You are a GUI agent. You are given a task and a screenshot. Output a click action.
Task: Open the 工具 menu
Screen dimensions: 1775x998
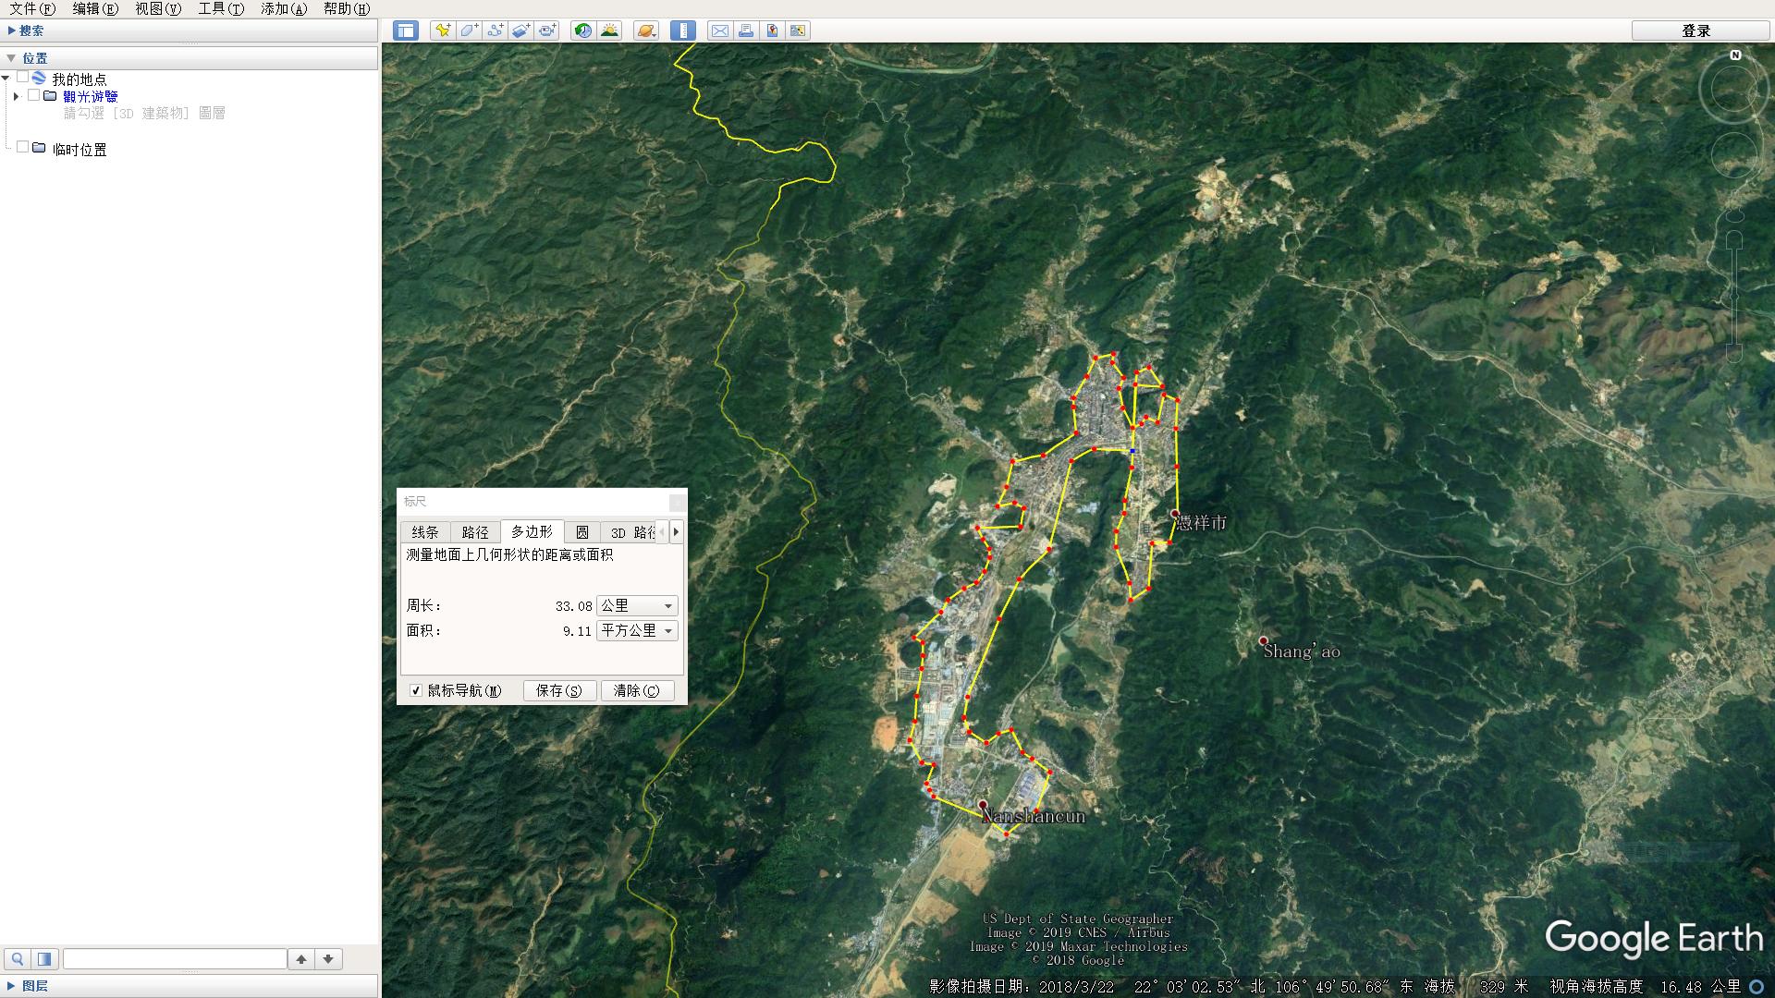coord(218,8)
